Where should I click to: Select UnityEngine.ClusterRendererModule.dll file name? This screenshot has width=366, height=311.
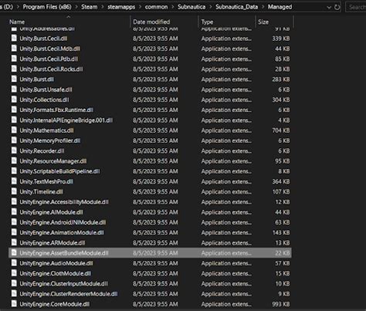point(69,294)
